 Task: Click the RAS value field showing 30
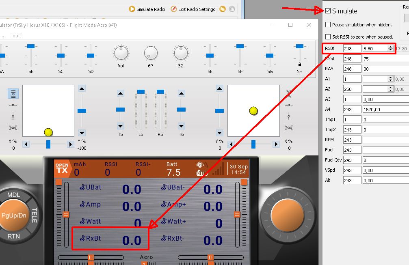click(x=386, y=69)
